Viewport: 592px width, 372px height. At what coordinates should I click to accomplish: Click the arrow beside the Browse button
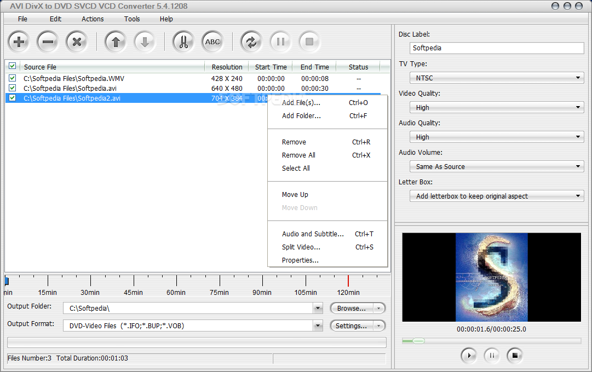click(378, 308)
